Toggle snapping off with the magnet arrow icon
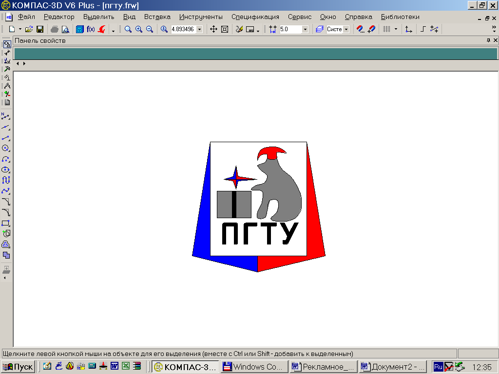The width and height of the screenshot is (499, 374). click(x=371, y=29)
